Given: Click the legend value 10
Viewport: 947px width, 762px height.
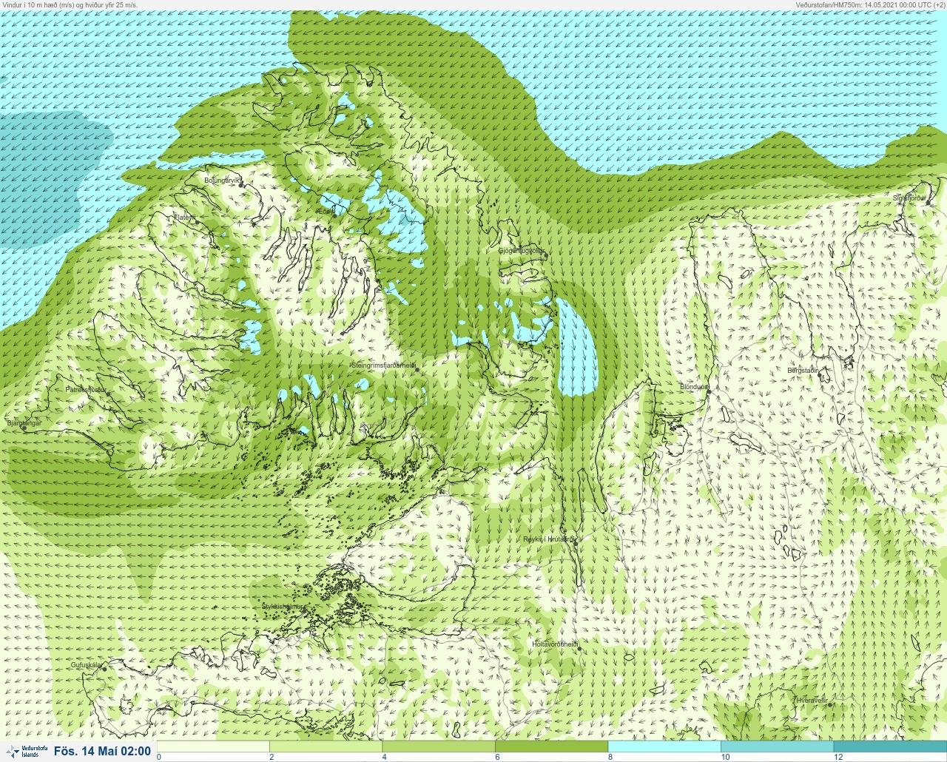Looking at the screenshot, I should (x=725, y=757).
